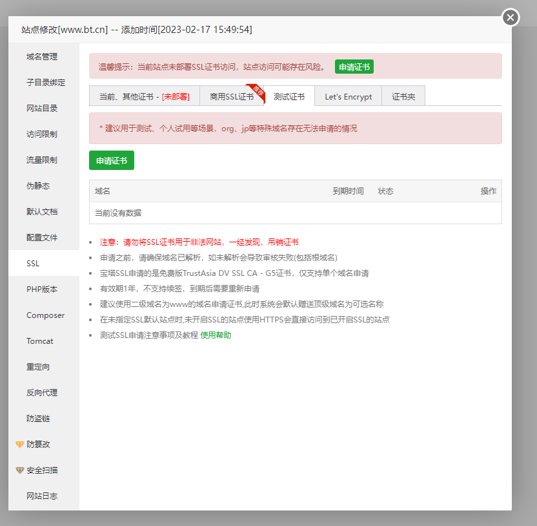This screenshot has width=537, height=526.
Task: Select the Let's Encrypt tab
Action: point(348,97)
